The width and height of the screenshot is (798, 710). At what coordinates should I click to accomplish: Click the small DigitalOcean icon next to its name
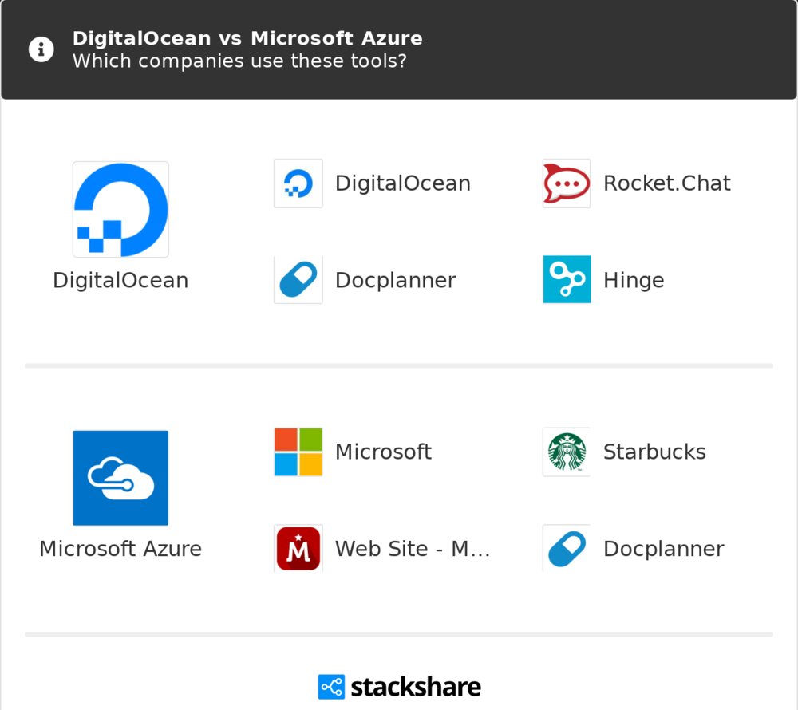(298, 183)
